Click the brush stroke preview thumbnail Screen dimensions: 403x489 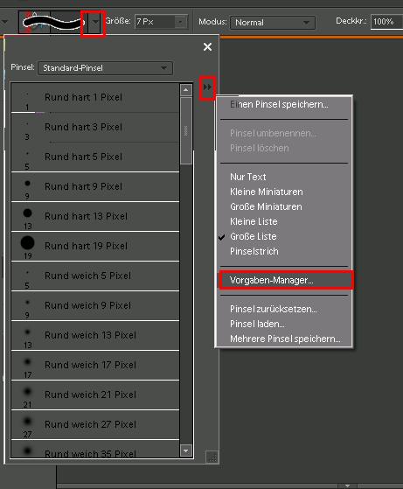tap(53, 22)
